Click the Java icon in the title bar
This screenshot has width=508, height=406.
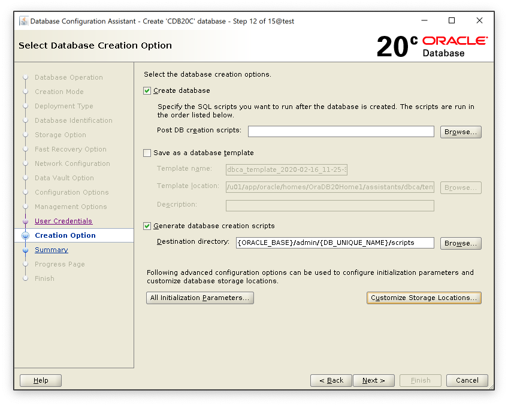[23, 21]
